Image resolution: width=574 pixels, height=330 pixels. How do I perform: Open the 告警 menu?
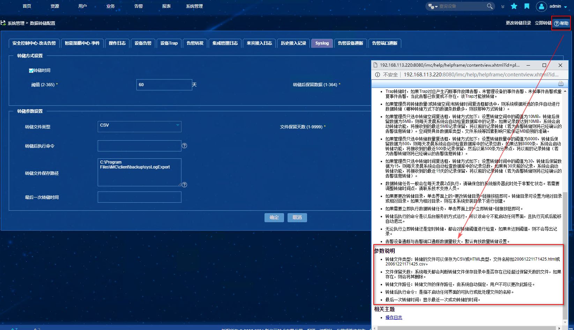(139, 6)
